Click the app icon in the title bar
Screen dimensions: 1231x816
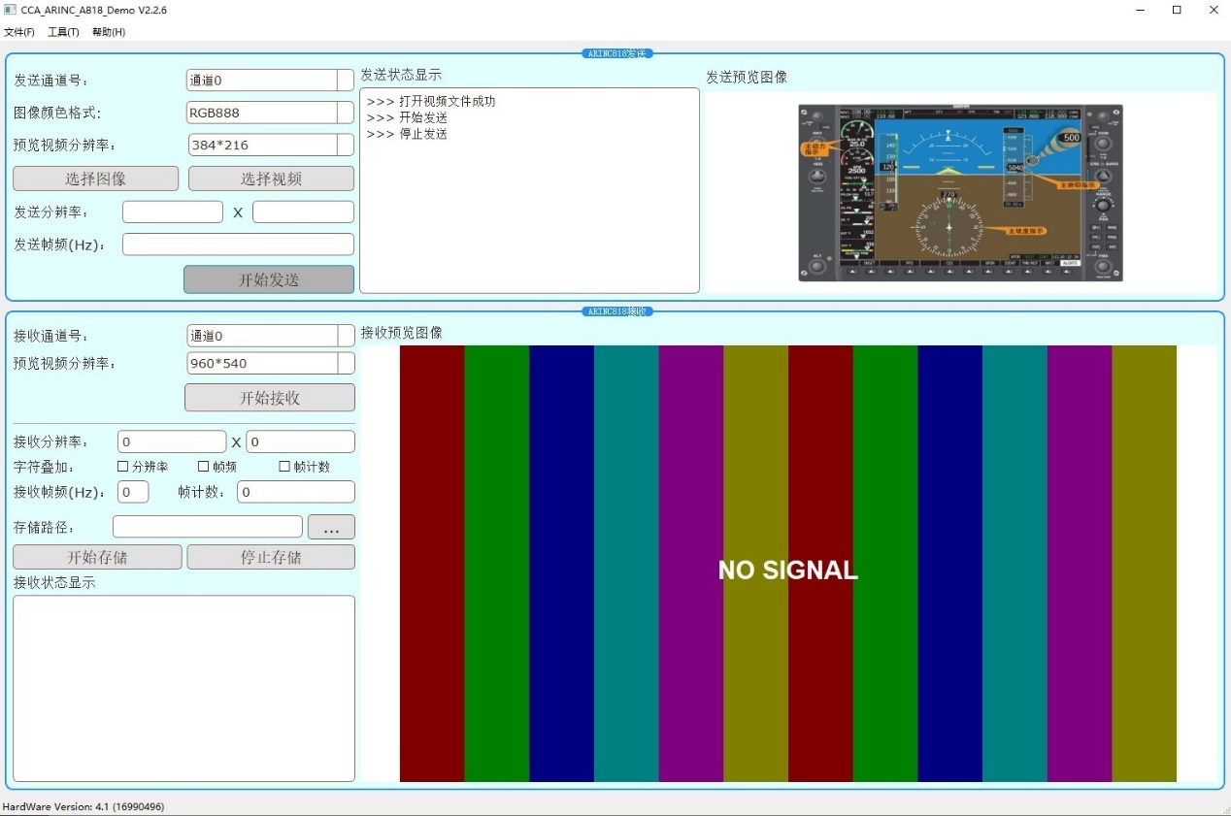pos(11,10)
